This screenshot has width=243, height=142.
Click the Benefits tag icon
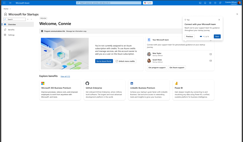click(x=5, y=30)
